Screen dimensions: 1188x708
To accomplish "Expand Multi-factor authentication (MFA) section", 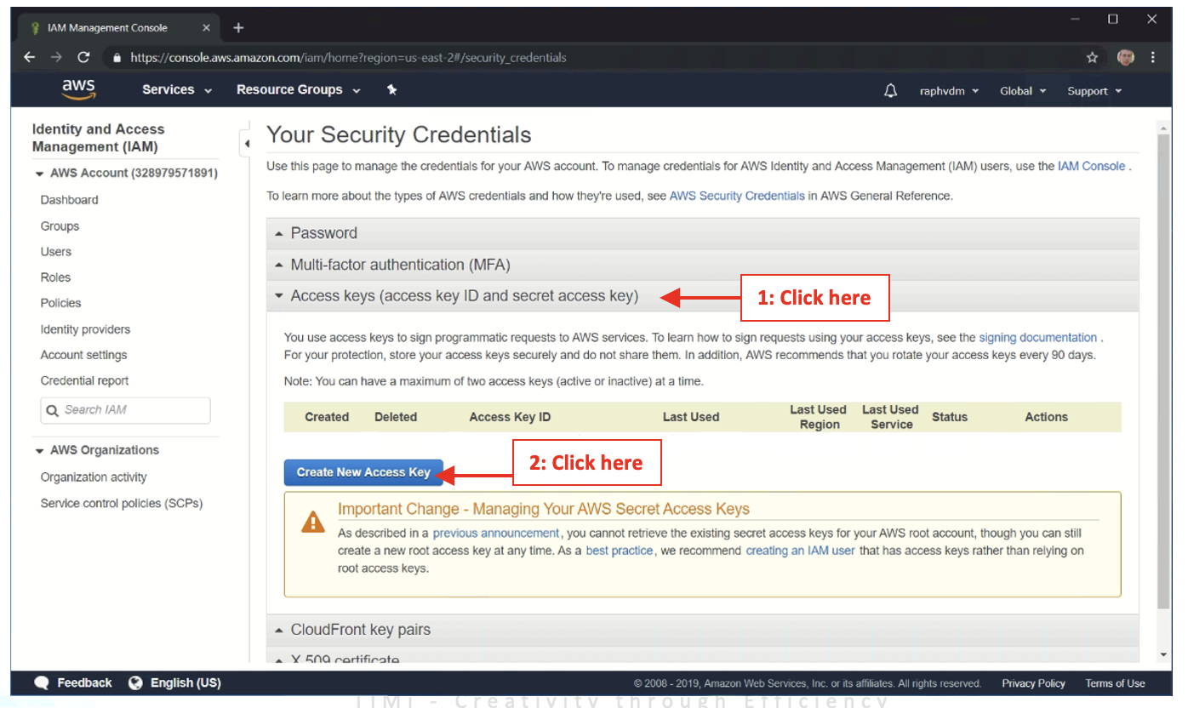I will click(400, 265).
